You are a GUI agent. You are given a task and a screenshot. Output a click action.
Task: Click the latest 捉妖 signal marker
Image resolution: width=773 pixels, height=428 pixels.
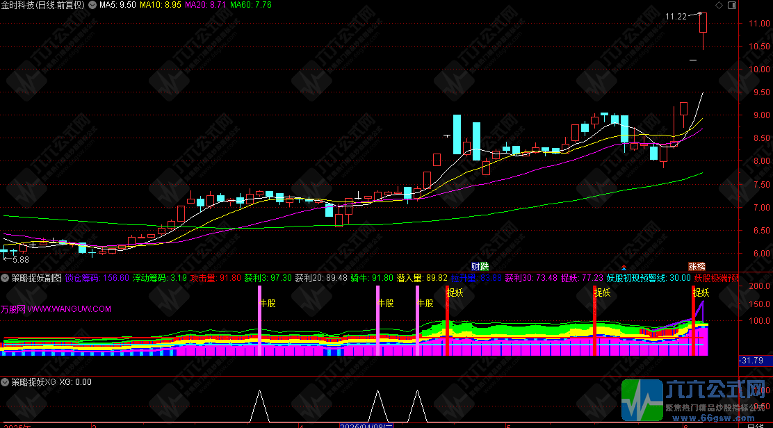(x=701, y=293)
